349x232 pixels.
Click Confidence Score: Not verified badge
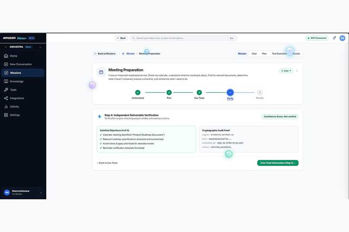[280, 117]
